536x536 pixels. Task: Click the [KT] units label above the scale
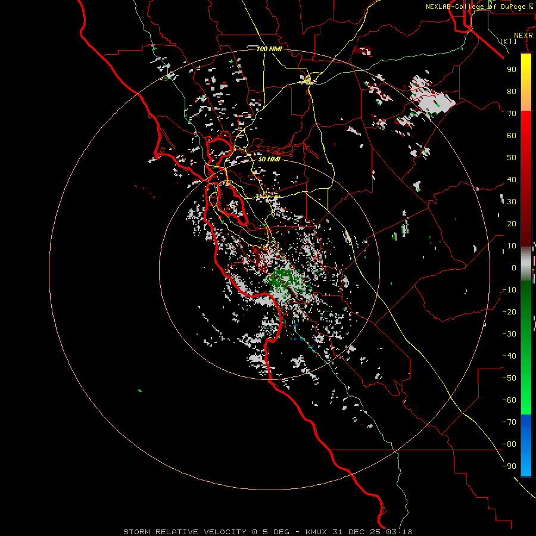tap(509, 41)
